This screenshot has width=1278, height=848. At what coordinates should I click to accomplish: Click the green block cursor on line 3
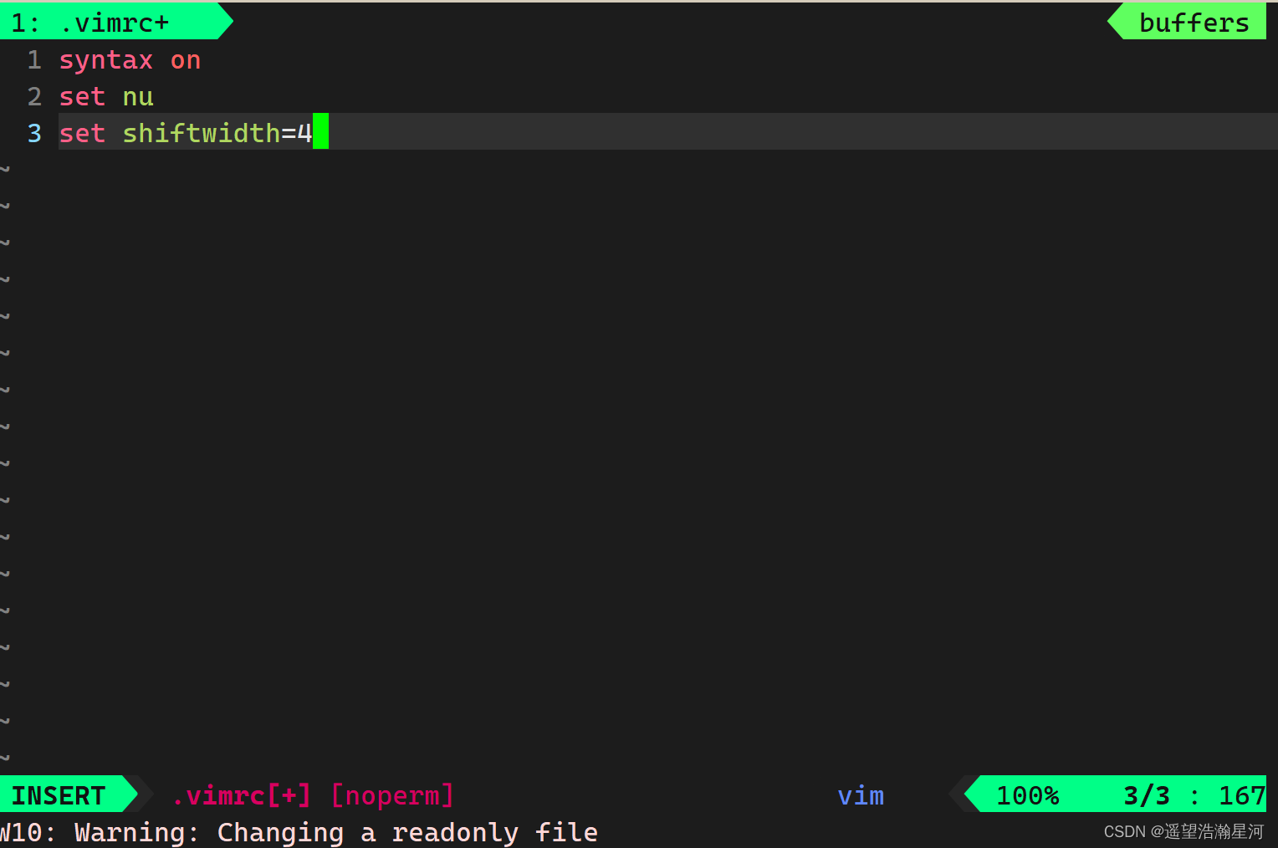coord(321,132)
